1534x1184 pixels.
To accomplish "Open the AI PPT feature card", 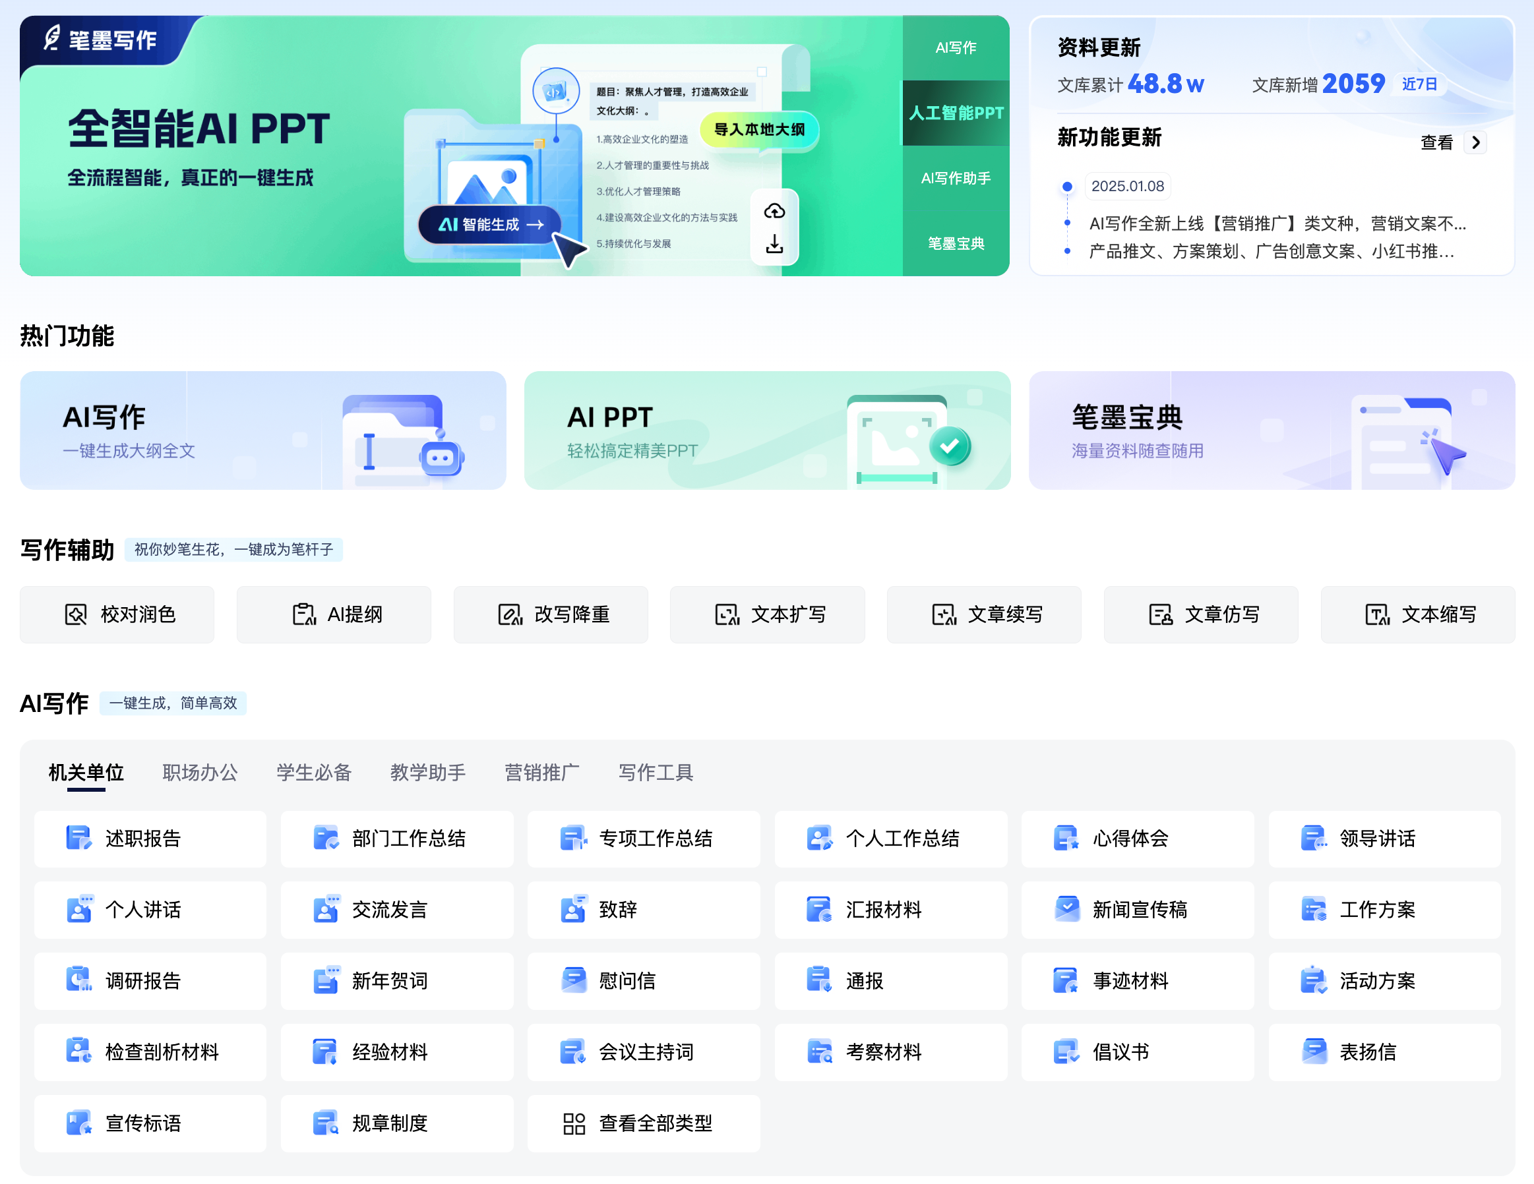I will (x=767, y=430).
